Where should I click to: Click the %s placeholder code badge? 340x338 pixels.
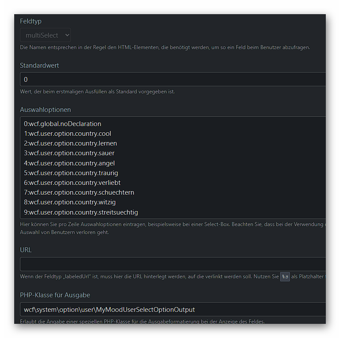(285, 277)
